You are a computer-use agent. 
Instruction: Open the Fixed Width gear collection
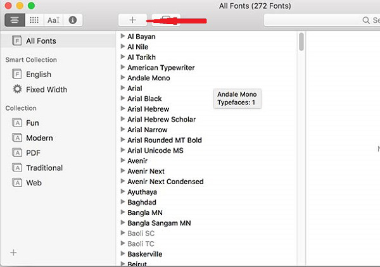coord(46,90)
